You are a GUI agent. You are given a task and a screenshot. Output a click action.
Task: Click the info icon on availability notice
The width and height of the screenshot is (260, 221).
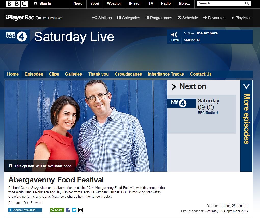pos(10,166)
